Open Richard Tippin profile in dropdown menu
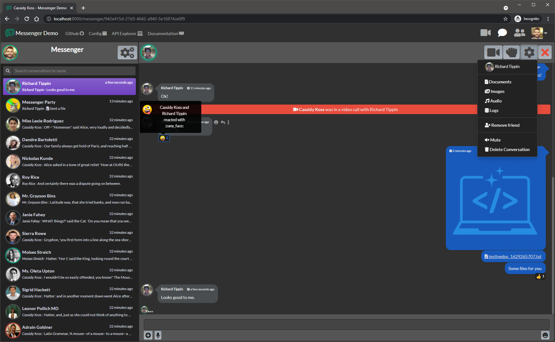The image size is (555, 342). (x=502, y=67)
